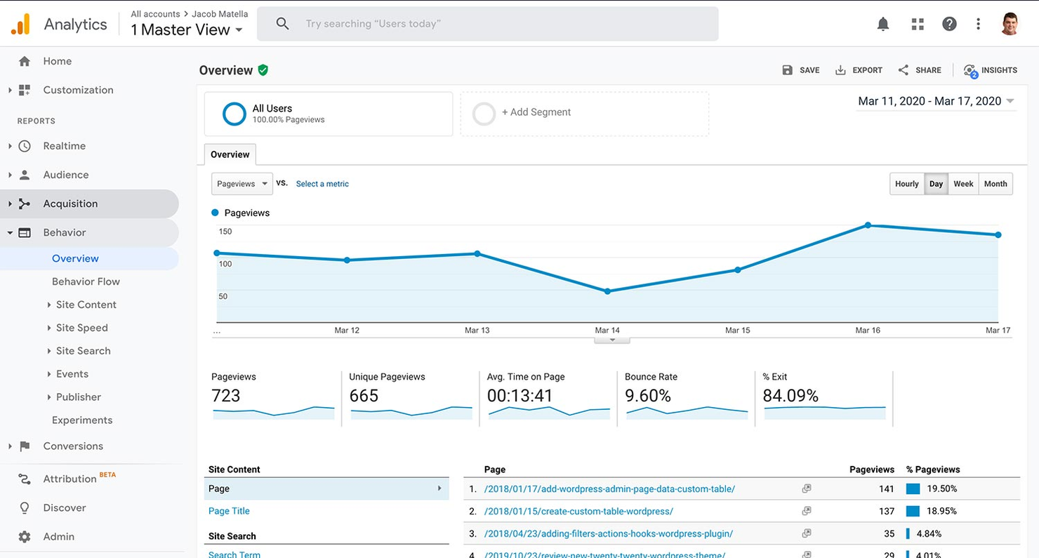Viewport: 1039px width, 558px height.
Task: Select Page Title under Site Content
Action: (x=229, y=511)
